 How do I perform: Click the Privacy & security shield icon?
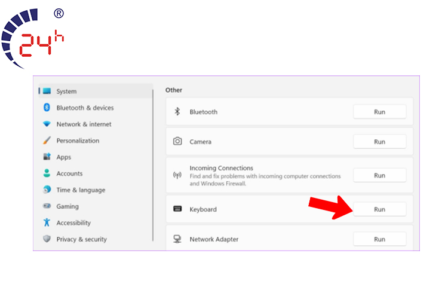click(47, 239)
